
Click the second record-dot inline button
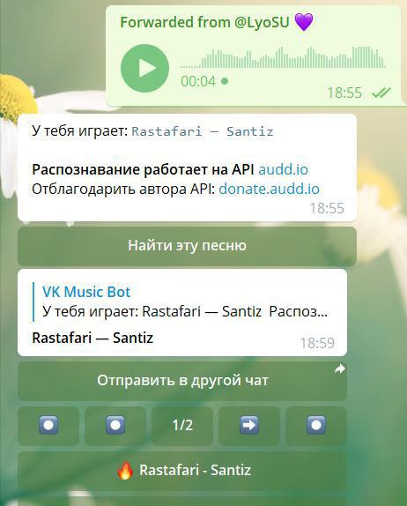point(115,426)
